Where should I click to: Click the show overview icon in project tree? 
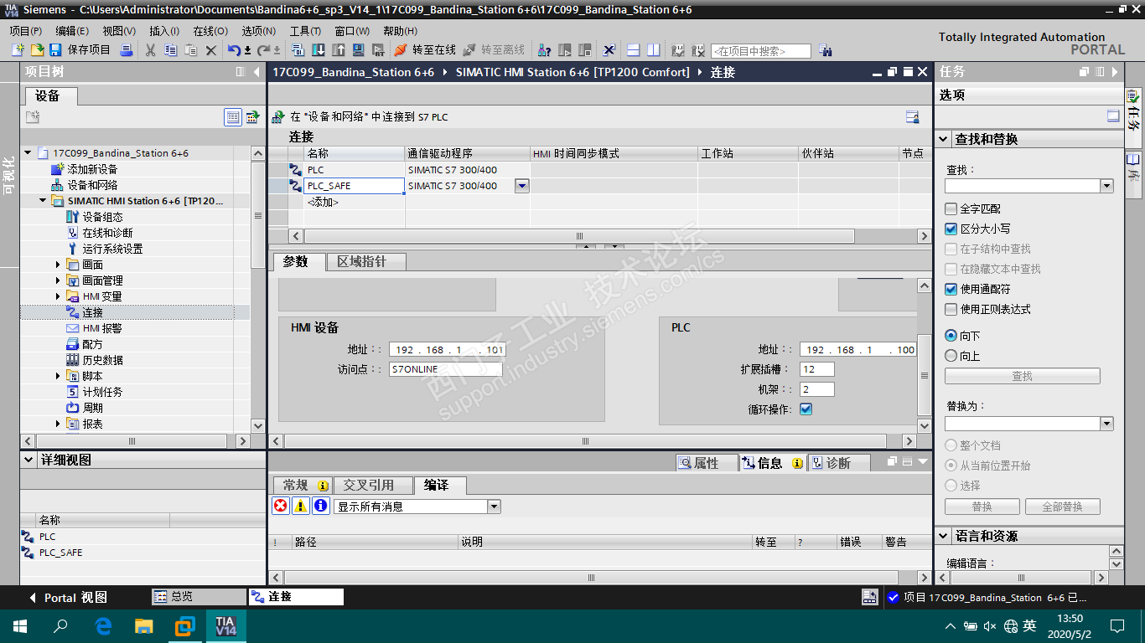click(252, 117)
